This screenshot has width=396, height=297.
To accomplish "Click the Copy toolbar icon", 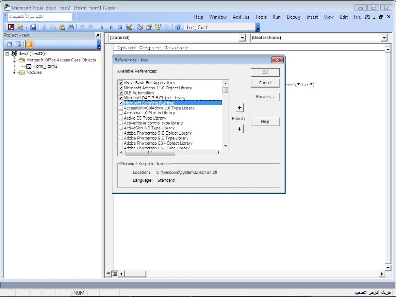I will [53, 27].
